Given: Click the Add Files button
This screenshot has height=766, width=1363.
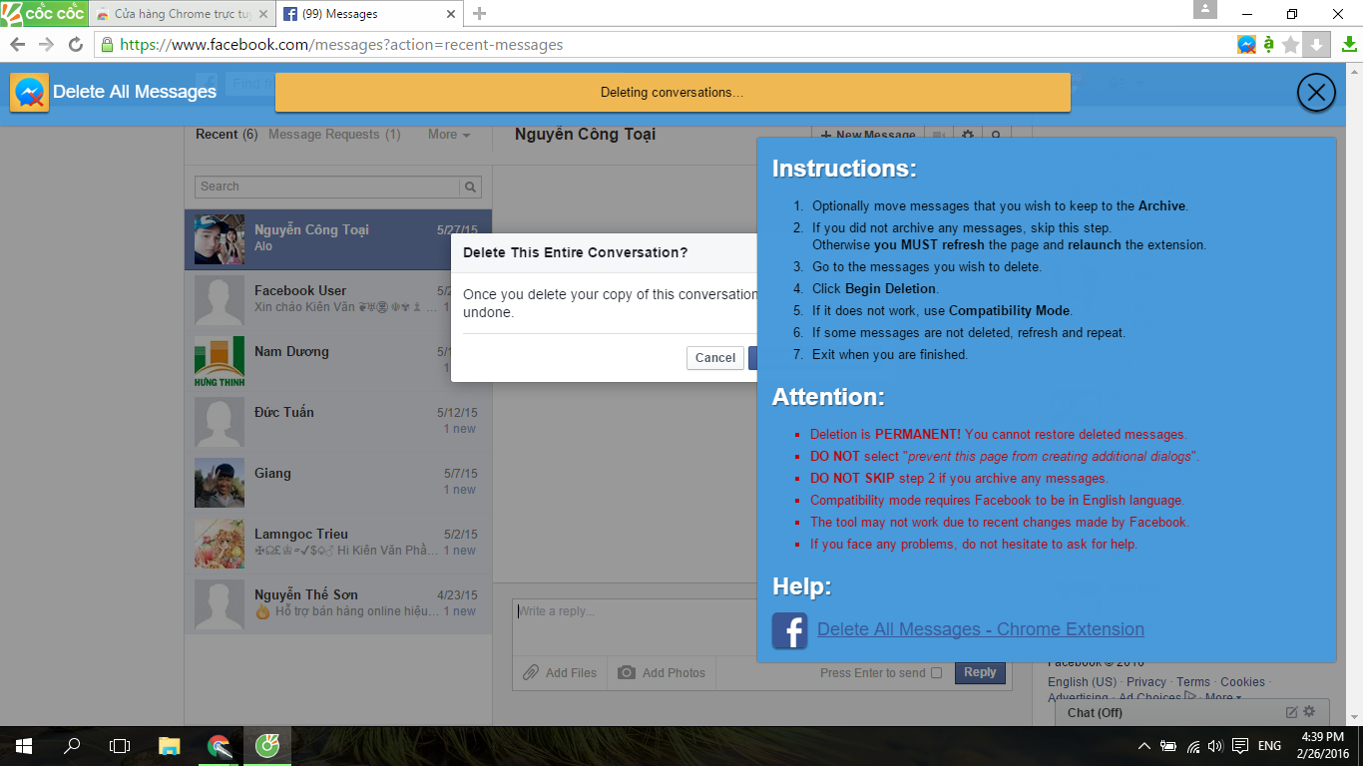Looking at the screenshot, I should point(561,673).
